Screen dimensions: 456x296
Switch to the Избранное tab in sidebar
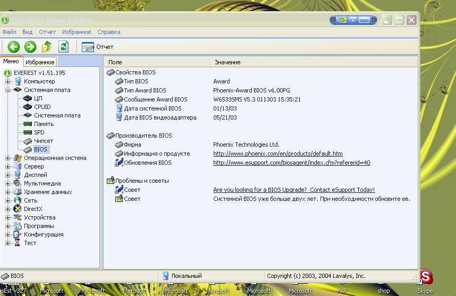[40, 62]
